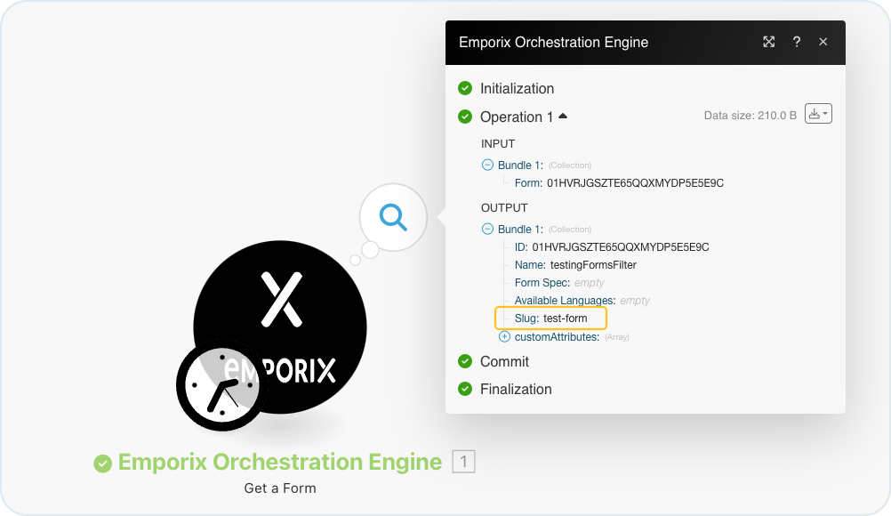Collapse the OUTPUT Bundle 1
Screen dimensions: 891x516
[487, 229]
